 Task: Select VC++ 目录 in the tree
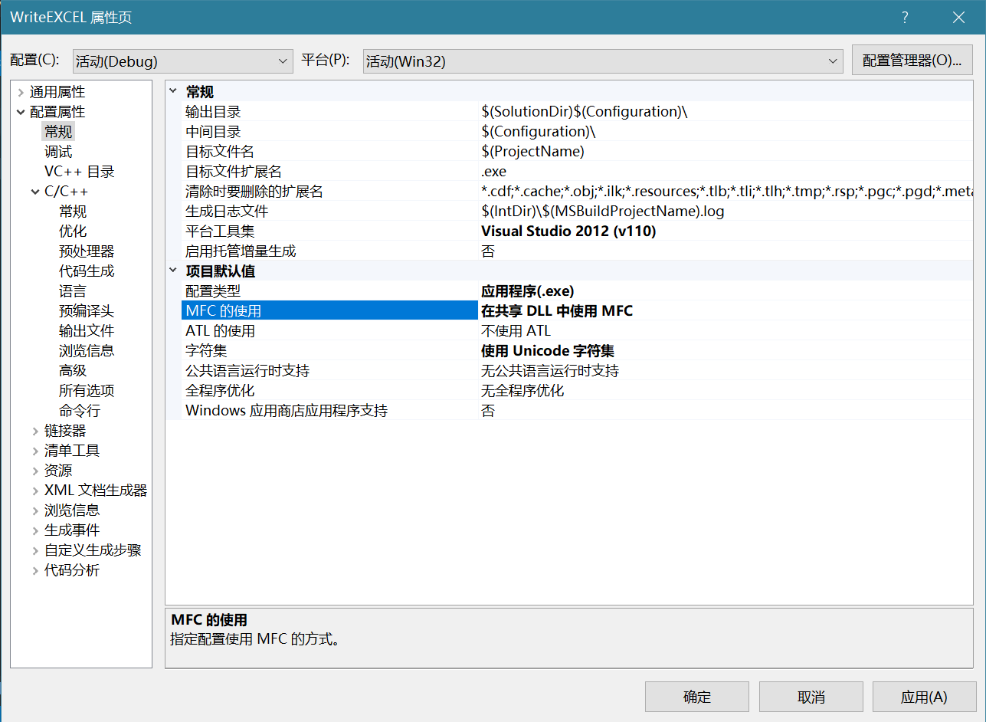[79, 172]
